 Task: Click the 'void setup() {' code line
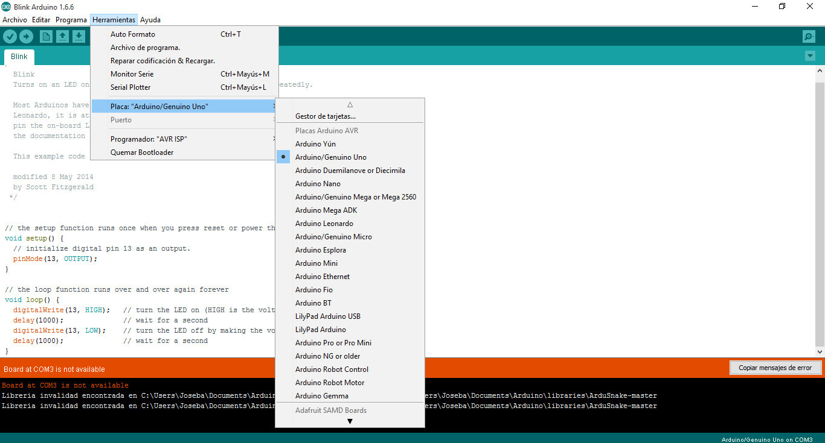pyautogui.click(x=34, y=238)
